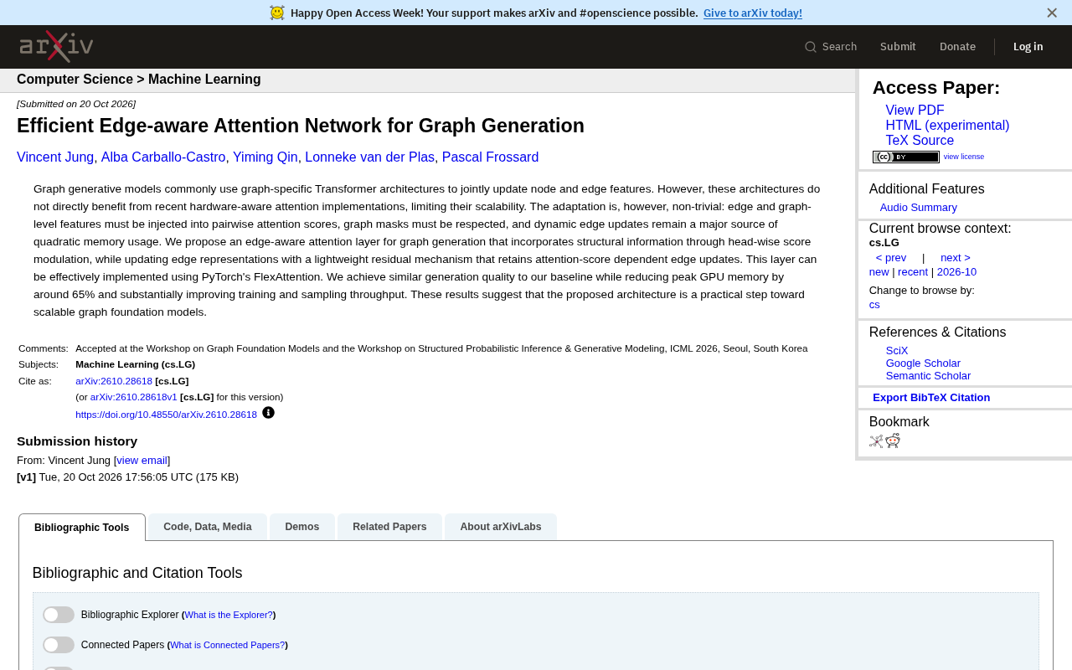Open the arXiv DOI URL link

point(166,415)
